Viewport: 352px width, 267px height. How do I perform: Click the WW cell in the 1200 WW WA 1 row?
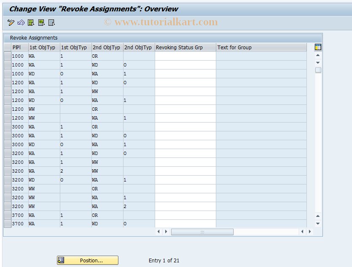point(44,118)
